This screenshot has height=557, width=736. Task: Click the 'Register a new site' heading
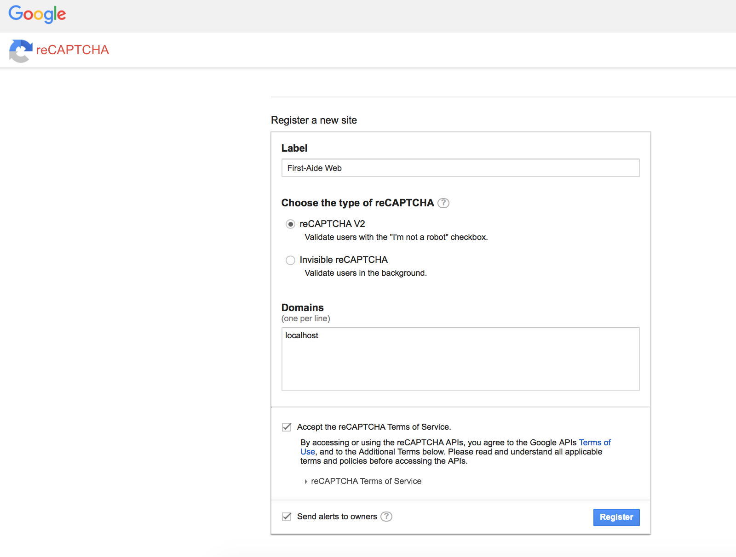[x=314, y=120]
